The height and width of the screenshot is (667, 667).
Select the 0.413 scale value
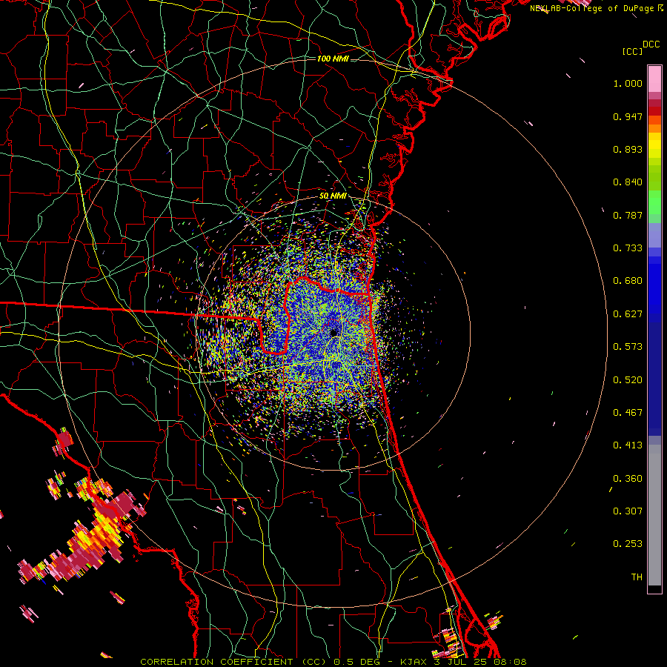(x=628, y=445)
